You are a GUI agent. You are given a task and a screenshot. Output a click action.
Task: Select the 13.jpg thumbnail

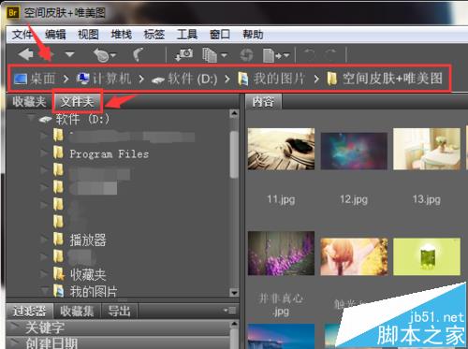(x=427, y=149)
